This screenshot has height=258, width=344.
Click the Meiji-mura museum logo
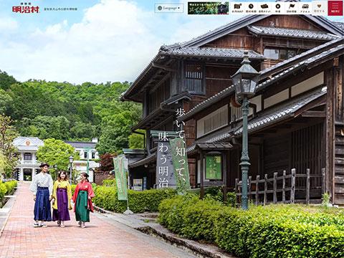26,8
